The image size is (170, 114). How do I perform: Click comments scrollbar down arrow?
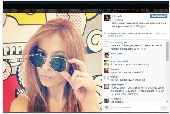[x=167, y=102]
